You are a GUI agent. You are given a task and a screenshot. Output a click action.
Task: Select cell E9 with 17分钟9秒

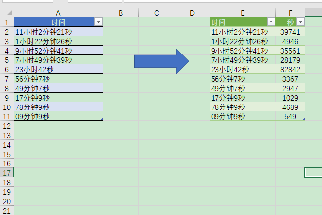(243, 98)
